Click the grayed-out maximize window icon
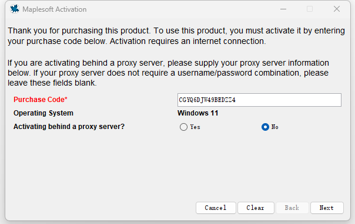 [x=310, y=9]
